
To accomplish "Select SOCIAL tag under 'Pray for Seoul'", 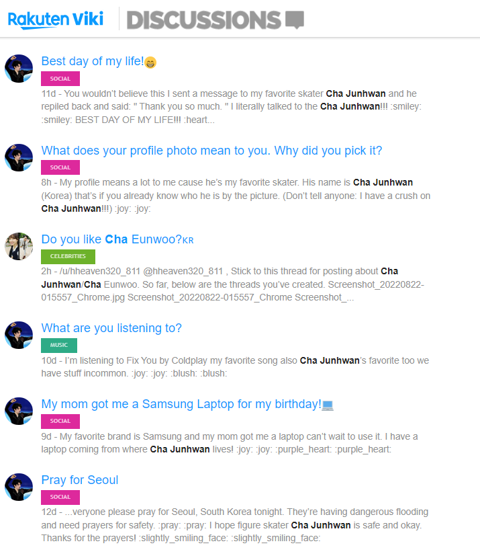I will [60, 497].
